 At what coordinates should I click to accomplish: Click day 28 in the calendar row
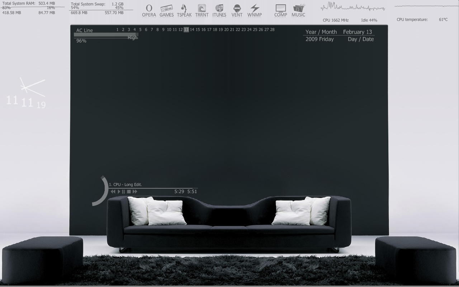[x=272, y=30]
